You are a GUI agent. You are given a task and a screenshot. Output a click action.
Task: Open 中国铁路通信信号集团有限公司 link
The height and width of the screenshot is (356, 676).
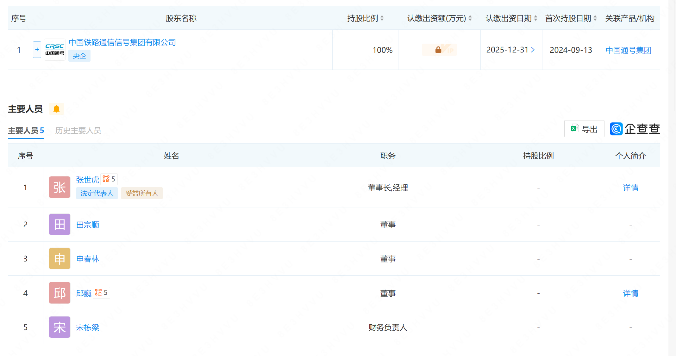tap(122, 42)
